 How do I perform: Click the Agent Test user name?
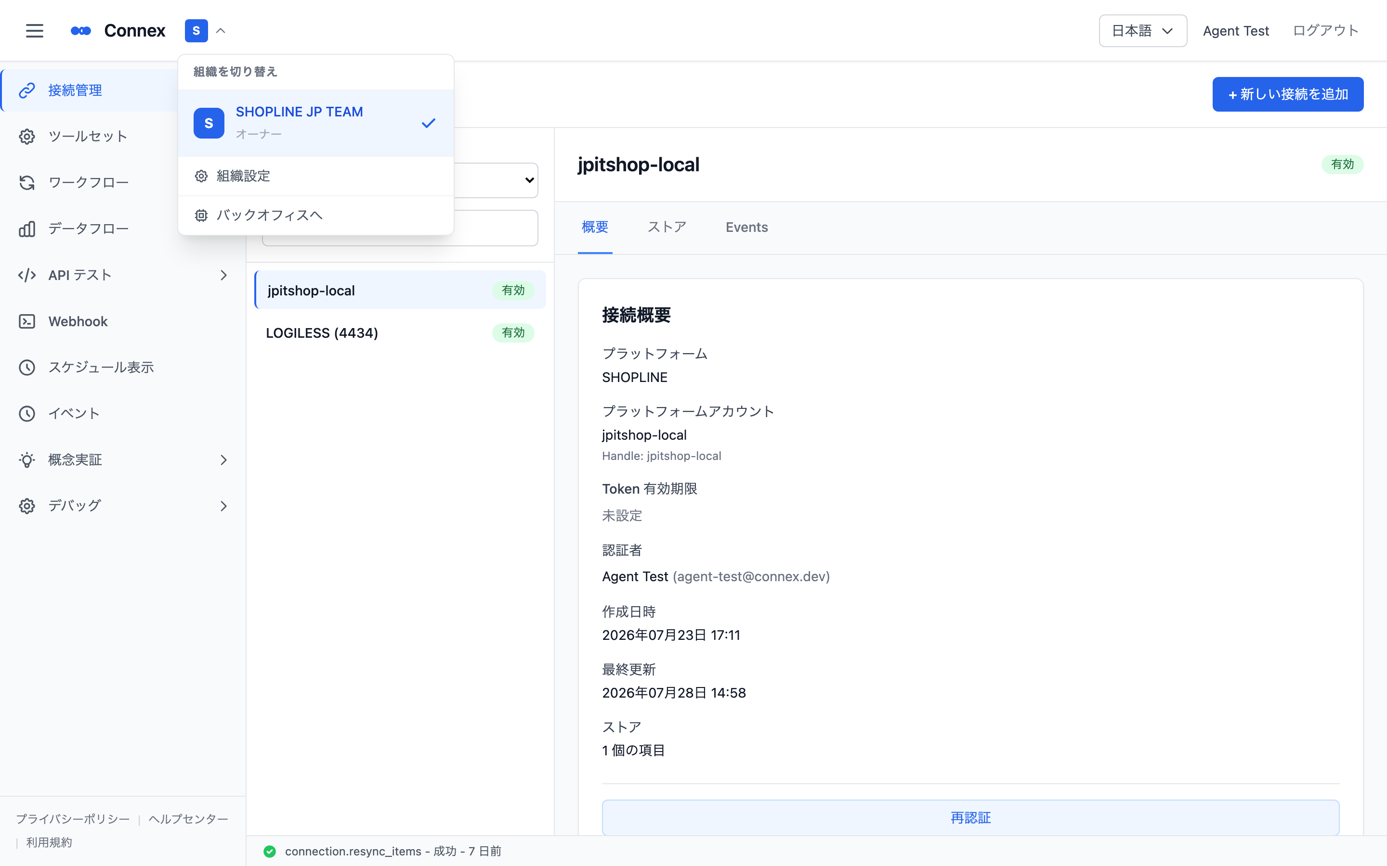tap(1236, 31)
